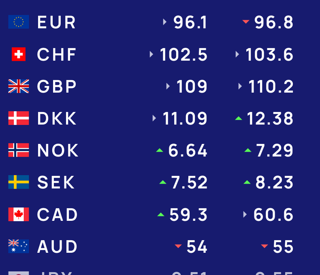The image size is (320, 275).
Task: Click the red down arrow beside 54
Action: (178, 246)
